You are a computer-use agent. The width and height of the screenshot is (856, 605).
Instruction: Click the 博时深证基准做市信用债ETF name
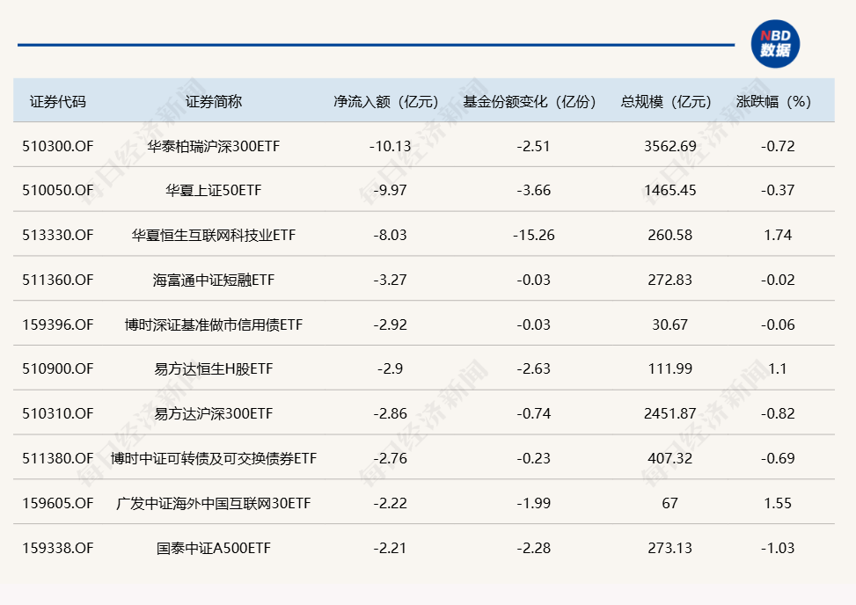point(214,324)
